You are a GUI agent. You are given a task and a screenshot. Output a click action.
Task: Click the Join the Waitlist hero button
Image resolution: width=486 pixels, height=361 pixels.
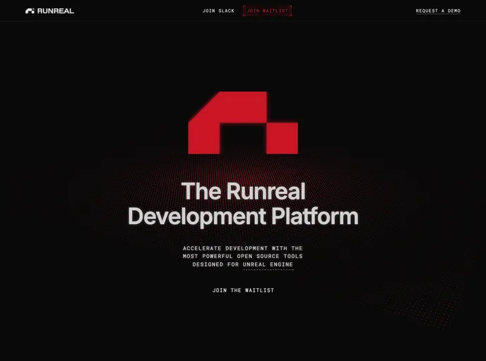click(243, 290)
